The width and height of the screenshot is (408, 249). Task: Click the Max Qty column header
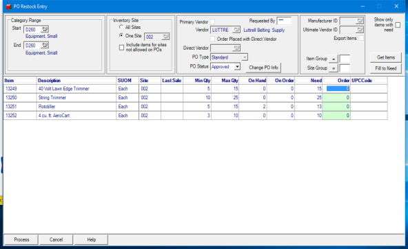(x=225, y=81)
